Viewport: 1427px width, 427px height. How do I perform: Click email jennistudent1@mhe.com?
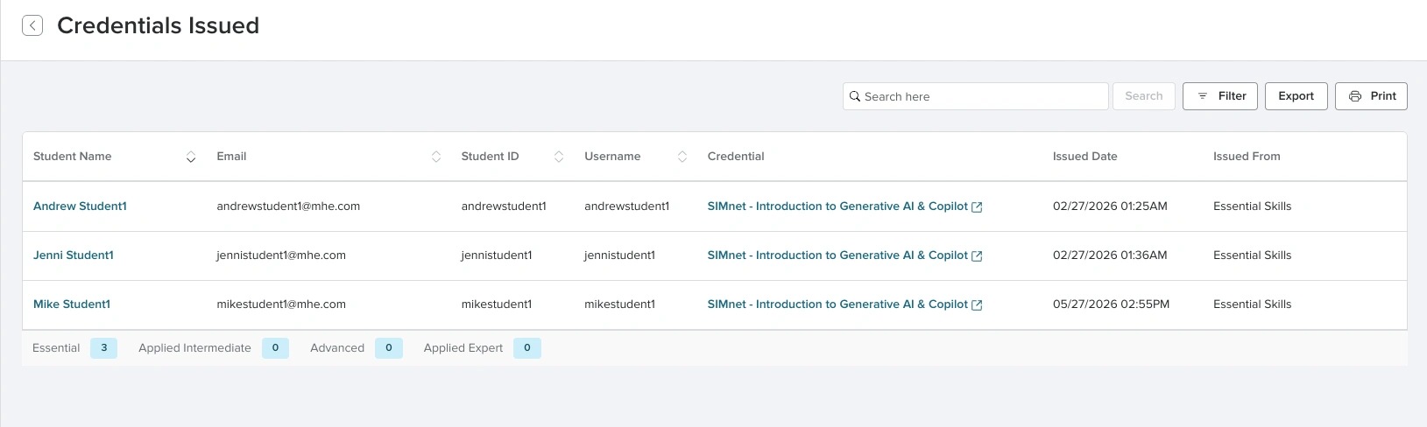click(x=281, y=255)
